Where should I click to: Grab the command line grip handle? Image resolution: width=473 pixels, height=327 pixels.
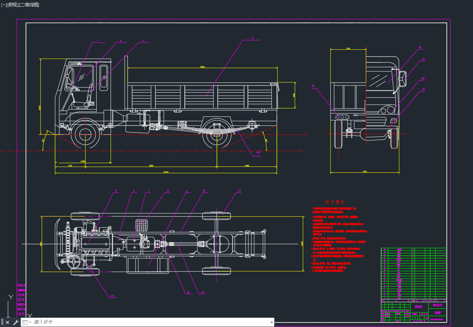tap(2, 322)
